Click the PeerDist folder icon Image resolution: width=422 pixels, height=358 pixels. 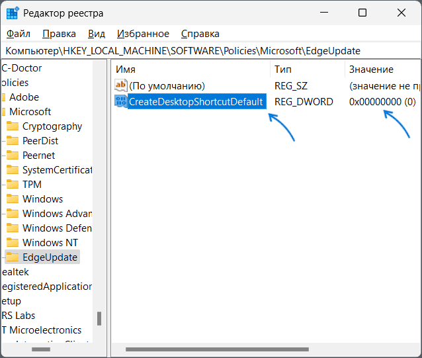point(12,141)
